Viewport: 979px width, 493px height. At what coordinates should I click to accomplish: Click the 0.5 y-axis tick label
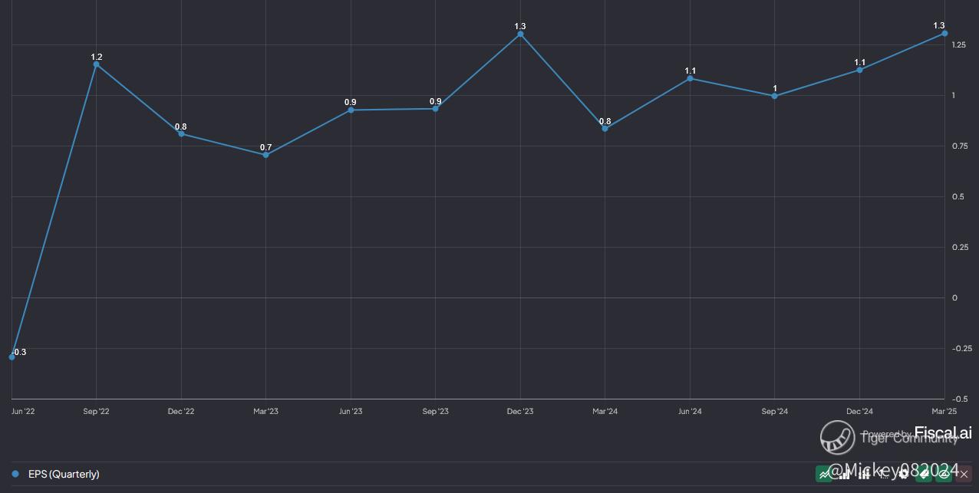pos(957,197)
